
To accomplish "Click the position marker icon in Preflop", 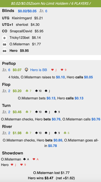I will pos(27,70).
